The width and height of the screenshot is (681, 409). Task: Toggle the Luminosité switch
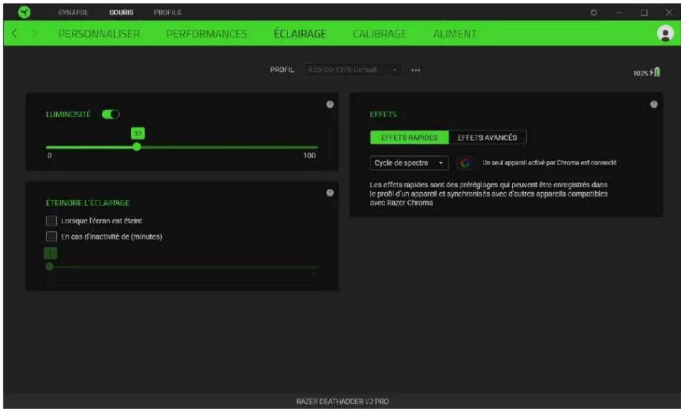click(111, 114)
